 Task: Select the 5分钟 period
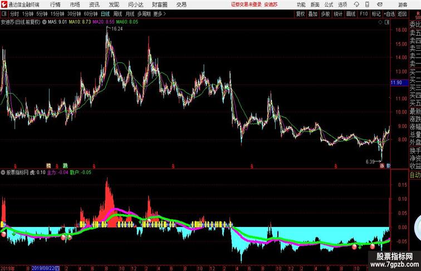tap(42, 14)
